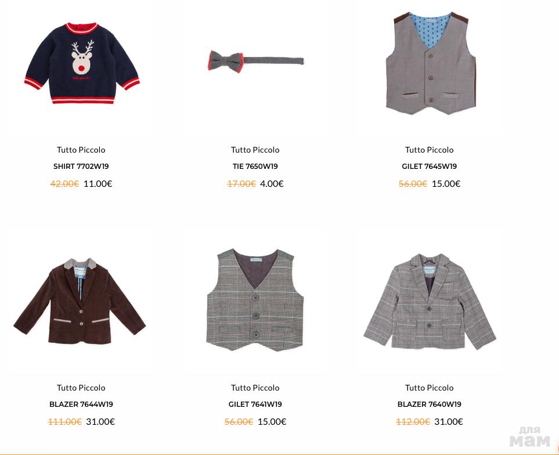Open the grey bow tie product image
This screenshot has width=559, height=455.
point(255,62)
